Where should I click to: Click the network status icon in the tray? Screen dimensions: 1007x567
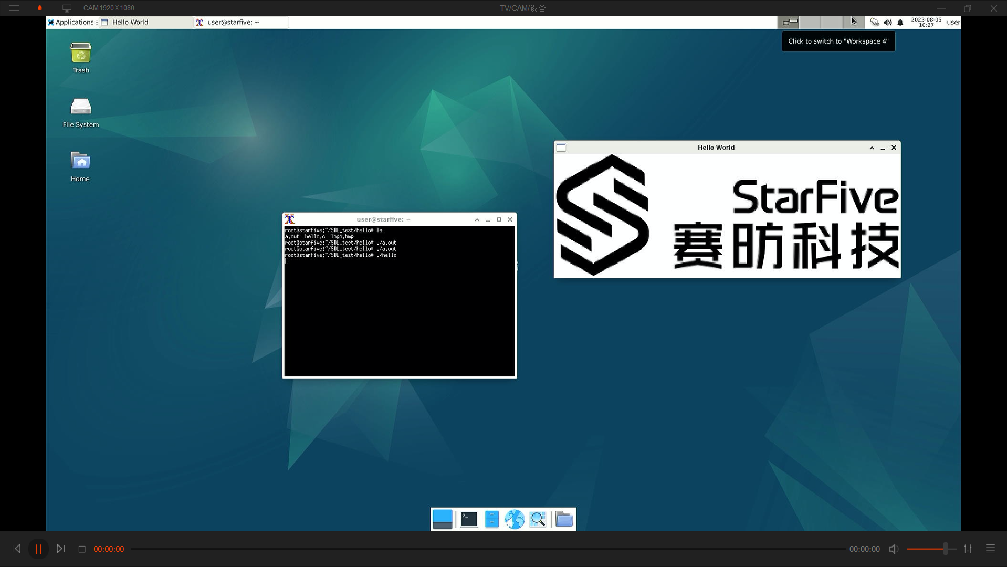tap(874, 22)
